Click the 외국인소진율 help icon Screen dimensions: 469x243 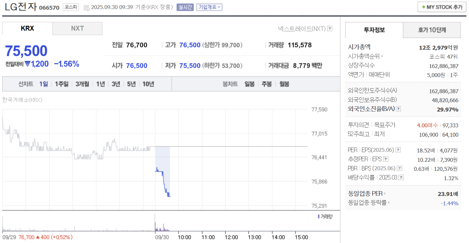(x=399, y=109)
